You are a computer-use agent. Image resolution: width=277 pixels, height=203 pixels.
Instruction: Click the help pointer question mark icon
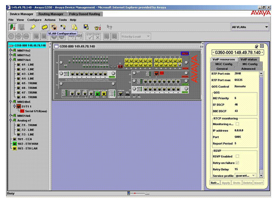[x=109, y=27]
